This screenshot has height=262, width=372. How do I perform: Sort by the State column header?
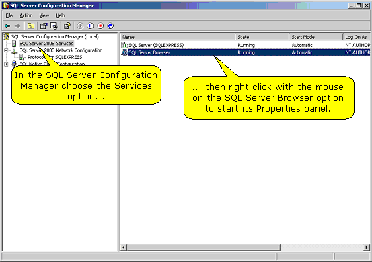point(262,37)
